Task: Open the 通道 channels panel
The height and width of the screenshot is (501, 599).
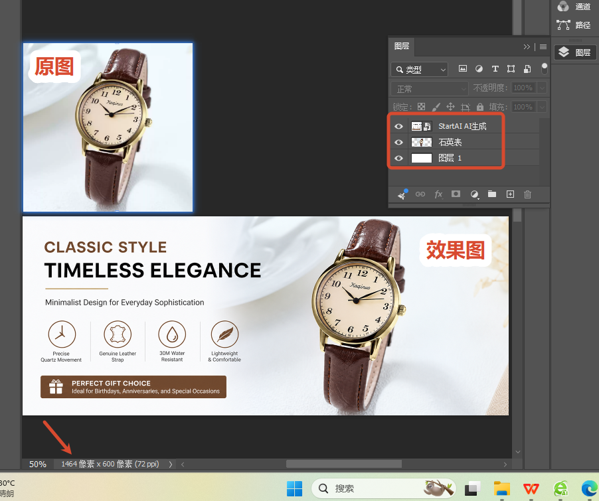Action: click(x=574, y=6)
